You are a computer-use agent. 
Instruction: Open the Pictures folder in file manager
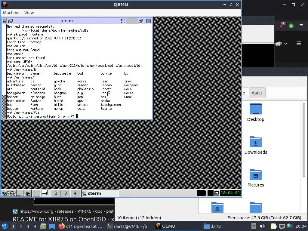[256, 178]
